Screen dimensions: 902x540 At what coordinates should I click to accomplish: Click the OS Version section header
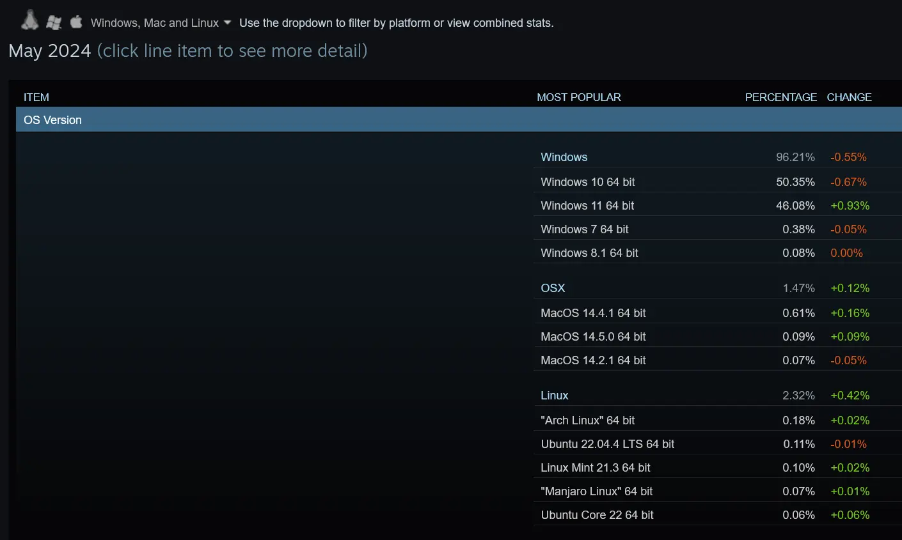click(x=52, y=120)
